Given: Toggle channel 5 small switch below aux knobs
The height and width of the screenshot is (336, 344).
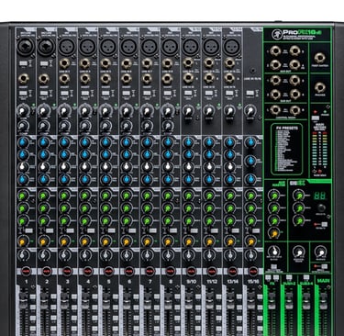Looking at the screenshot, I should coord(111,230).
